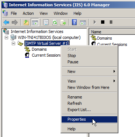135x137 pixels.
Task: Click the blue Help question mark icon
Action: click(x=75, y=22)
